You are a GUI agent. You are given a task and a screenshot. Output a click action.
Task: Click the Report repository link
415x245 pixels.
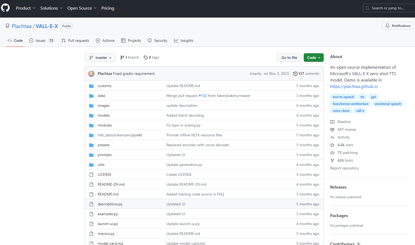345,168
